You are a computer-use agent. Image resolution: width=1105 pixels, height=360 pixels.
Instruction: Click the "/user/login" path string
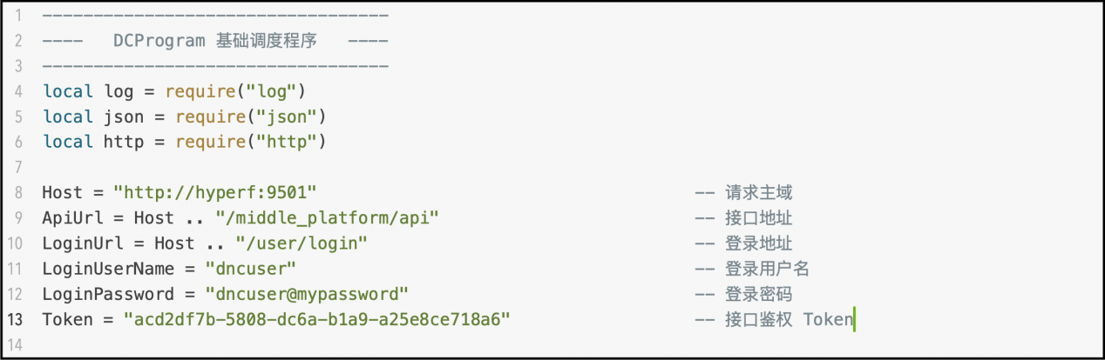[x=301, y=243]
